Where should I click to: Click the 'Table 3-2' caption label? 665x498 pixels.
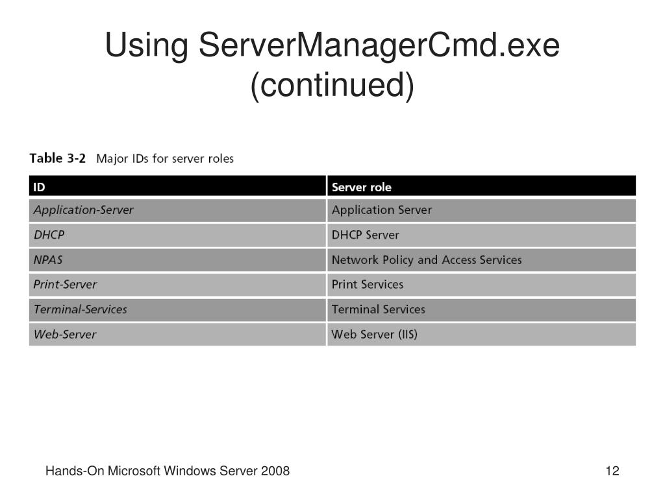(x=57, y=158)
